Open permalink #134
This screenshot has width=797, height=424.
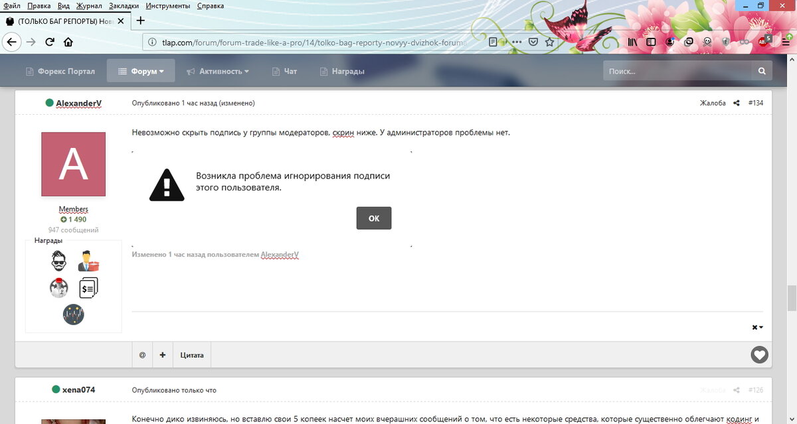point(756,104)
